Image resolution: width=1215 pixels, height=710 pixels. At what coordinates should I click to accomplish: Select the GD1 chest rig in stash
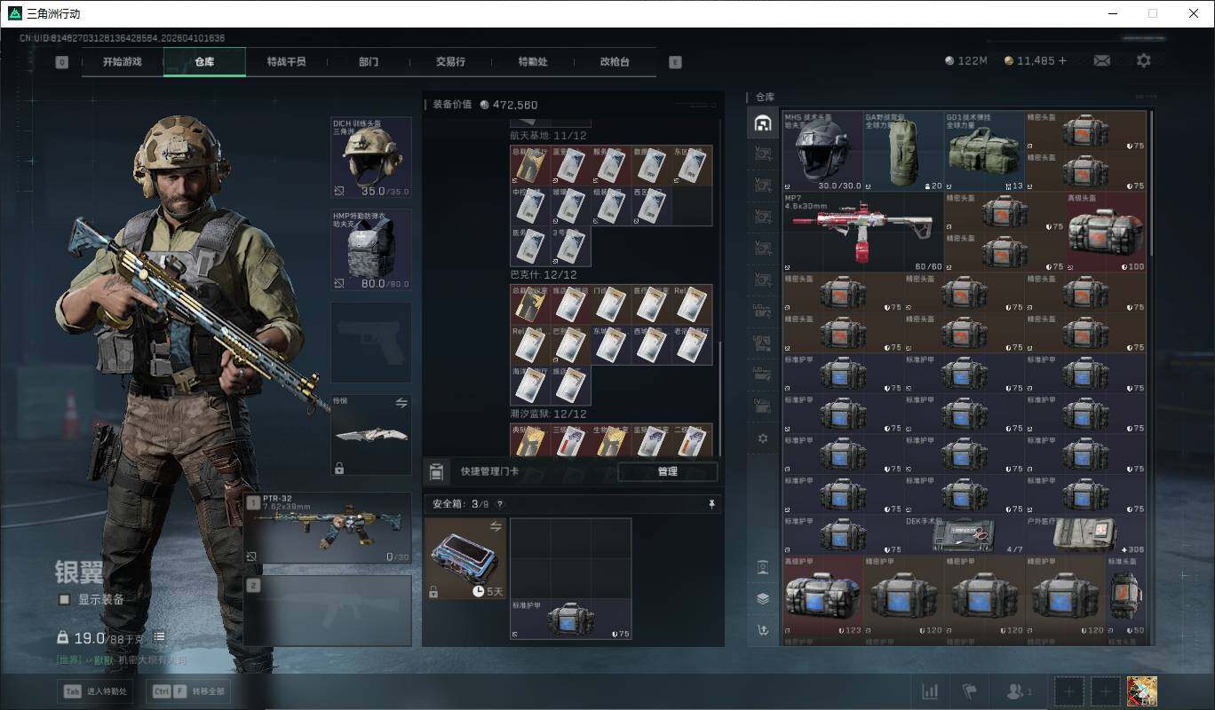click(x=984, y=150)
